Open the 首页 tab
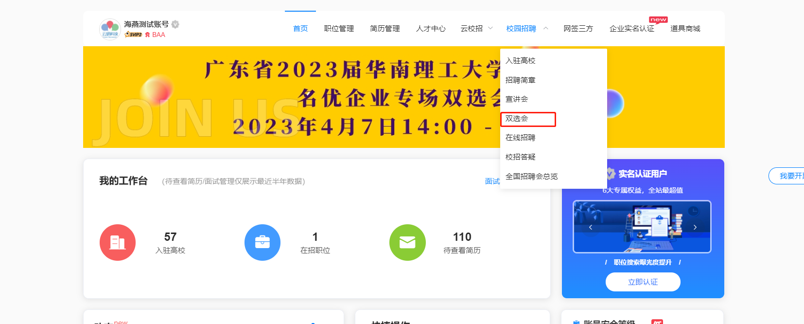804x324 pixels. [300, 29]
